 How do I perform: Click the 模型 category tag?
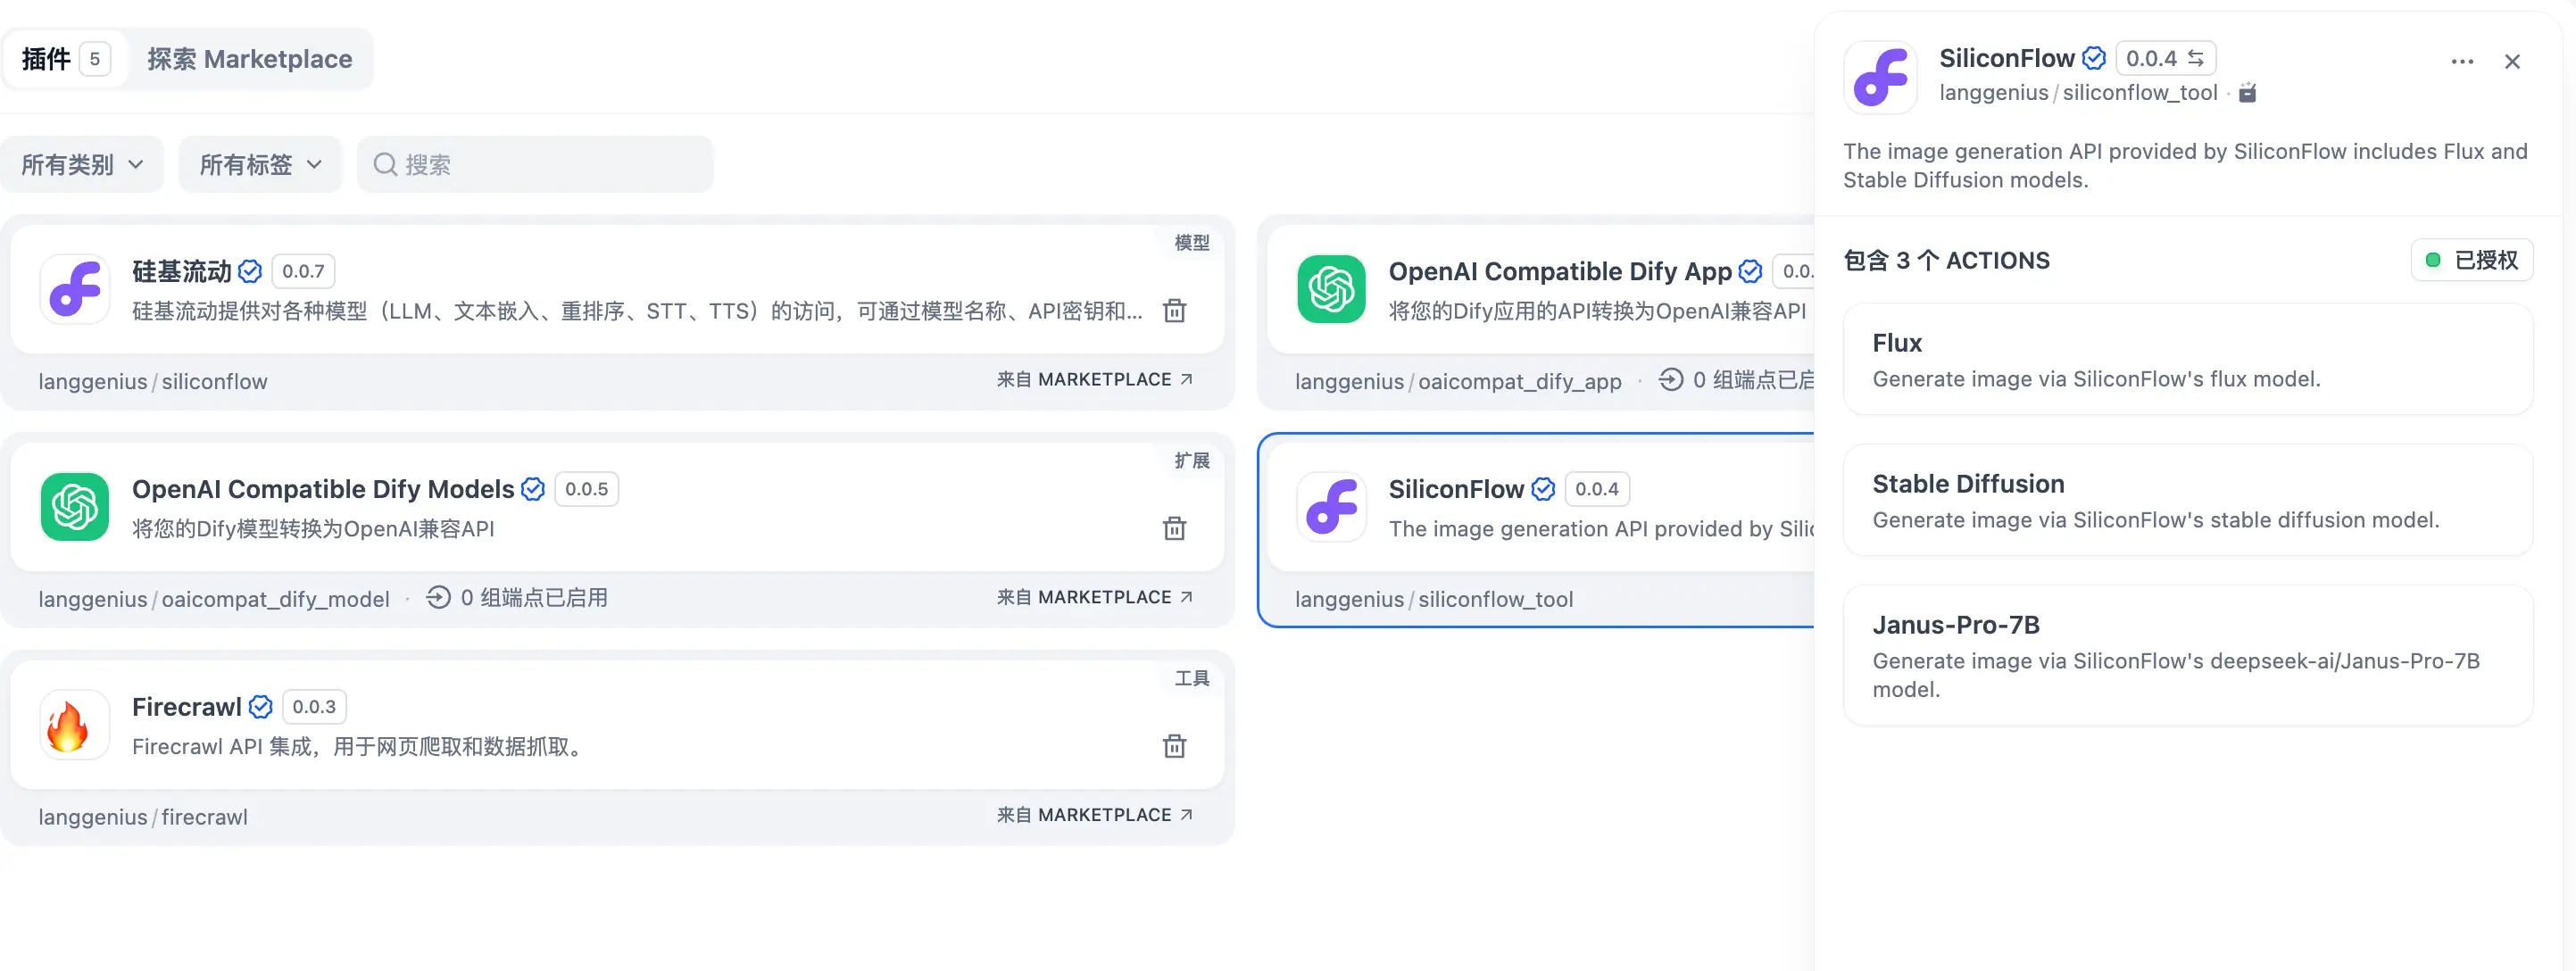click(1191, 242)
